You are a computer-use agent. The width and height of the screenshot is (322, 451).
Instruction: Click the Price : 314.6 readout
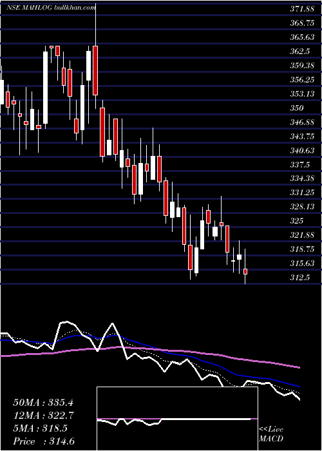pyautogui.click(x=44, y=441)
